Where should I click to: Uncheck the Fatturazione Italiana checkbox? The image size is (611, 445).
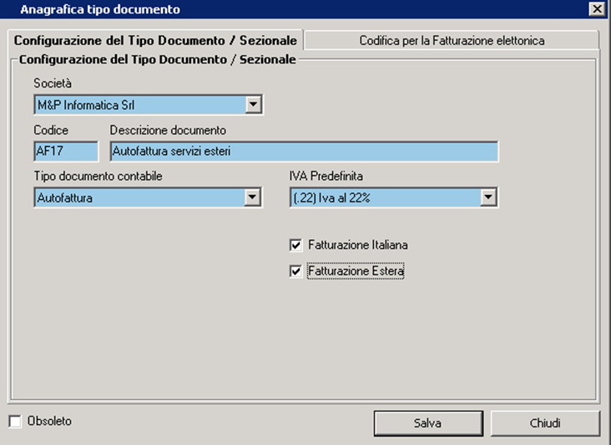tap(295, 245)
